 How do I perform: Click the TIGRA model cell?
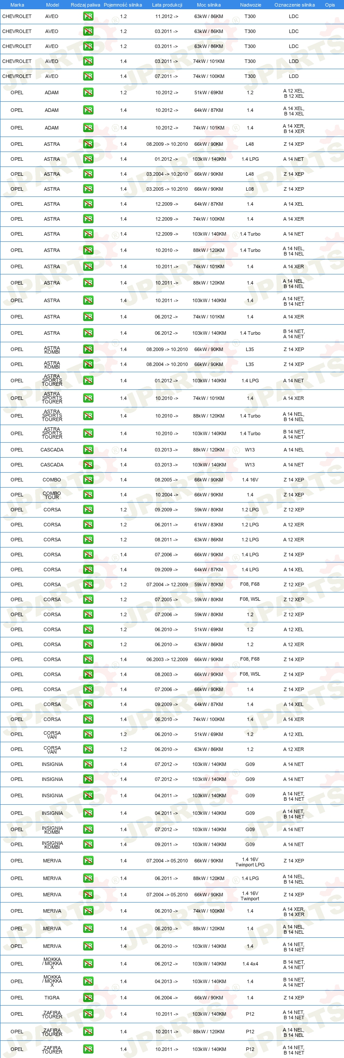[52, 998]
